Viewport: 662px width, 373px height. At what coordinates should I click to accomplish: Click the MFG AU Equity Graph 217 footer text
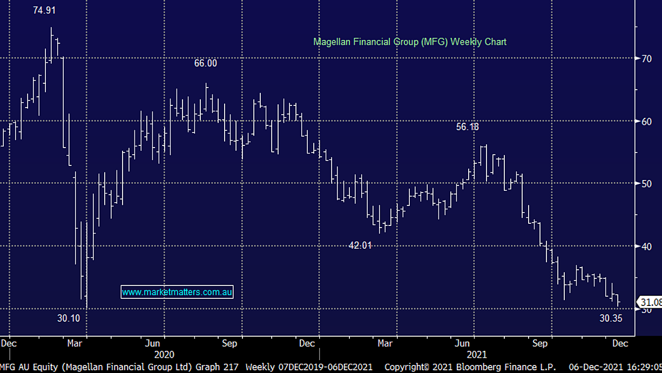pos(119,367)
